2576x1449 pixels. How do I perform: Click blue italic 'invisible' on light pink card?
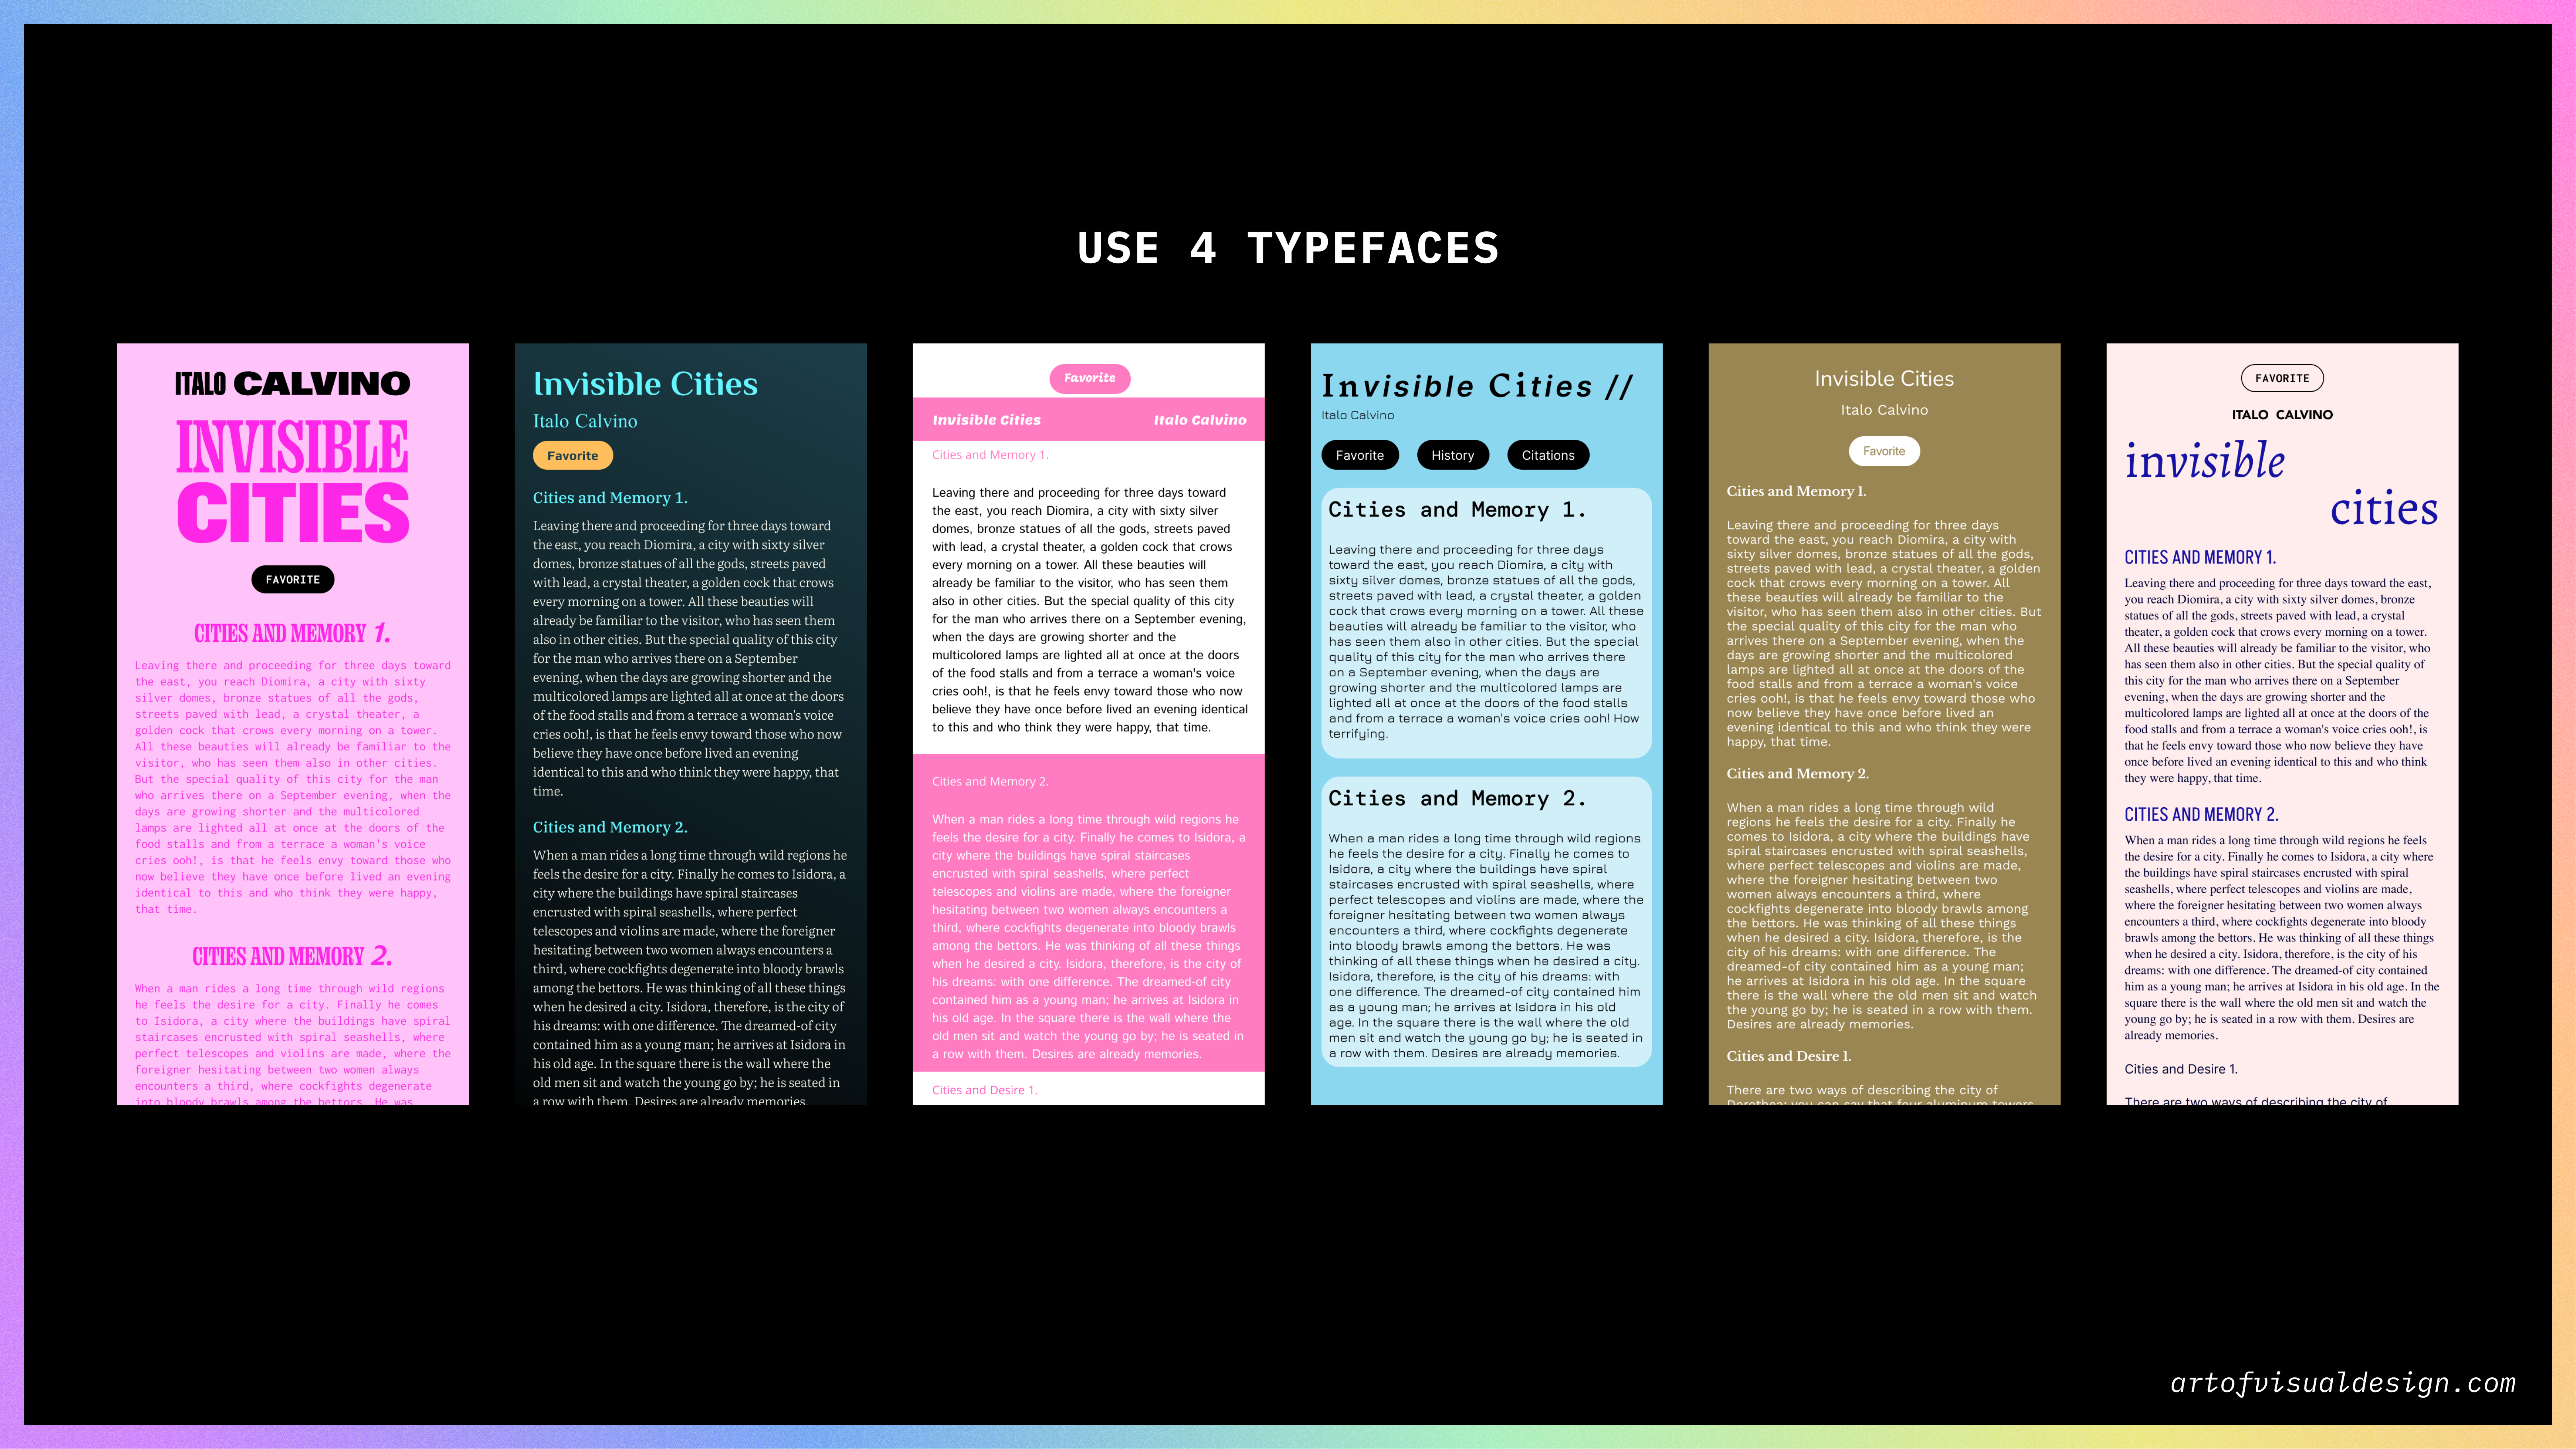click(x=2204, y=461)
